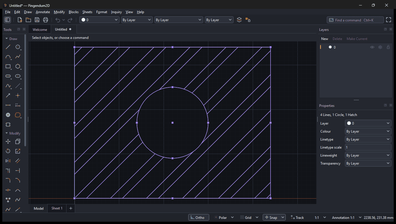Activate the Rotate tool
Screen dimensions: 396x224
click(8, 151)
